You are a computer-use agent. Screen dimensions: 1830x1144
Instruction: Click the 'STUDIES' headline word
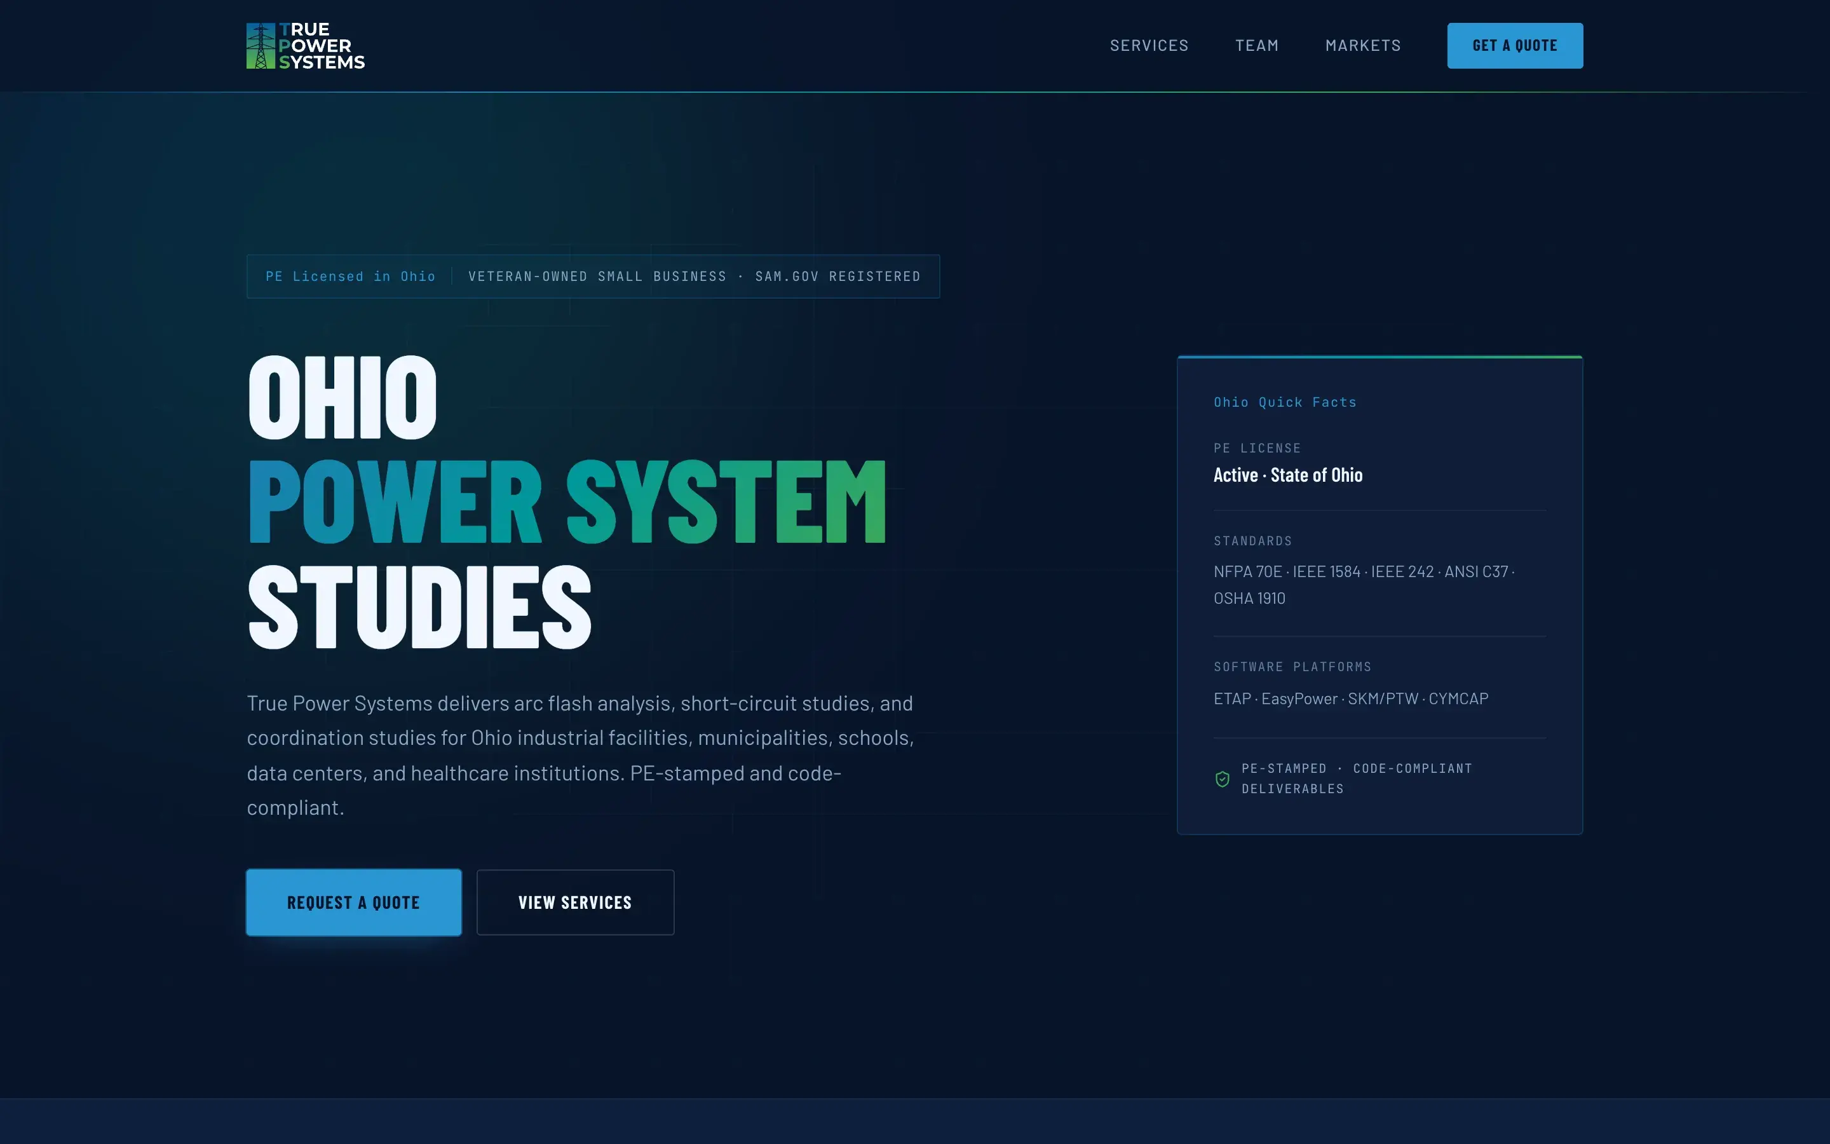click(x=419, y=608)
